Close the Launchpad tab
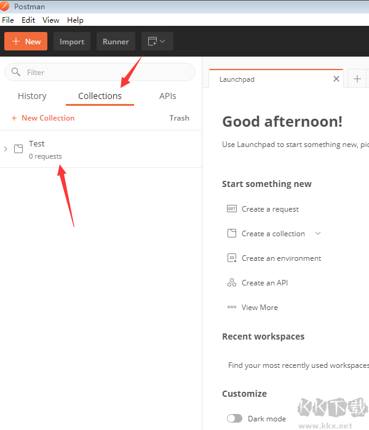Screen dimensions: 369x430 pos(336,79)
